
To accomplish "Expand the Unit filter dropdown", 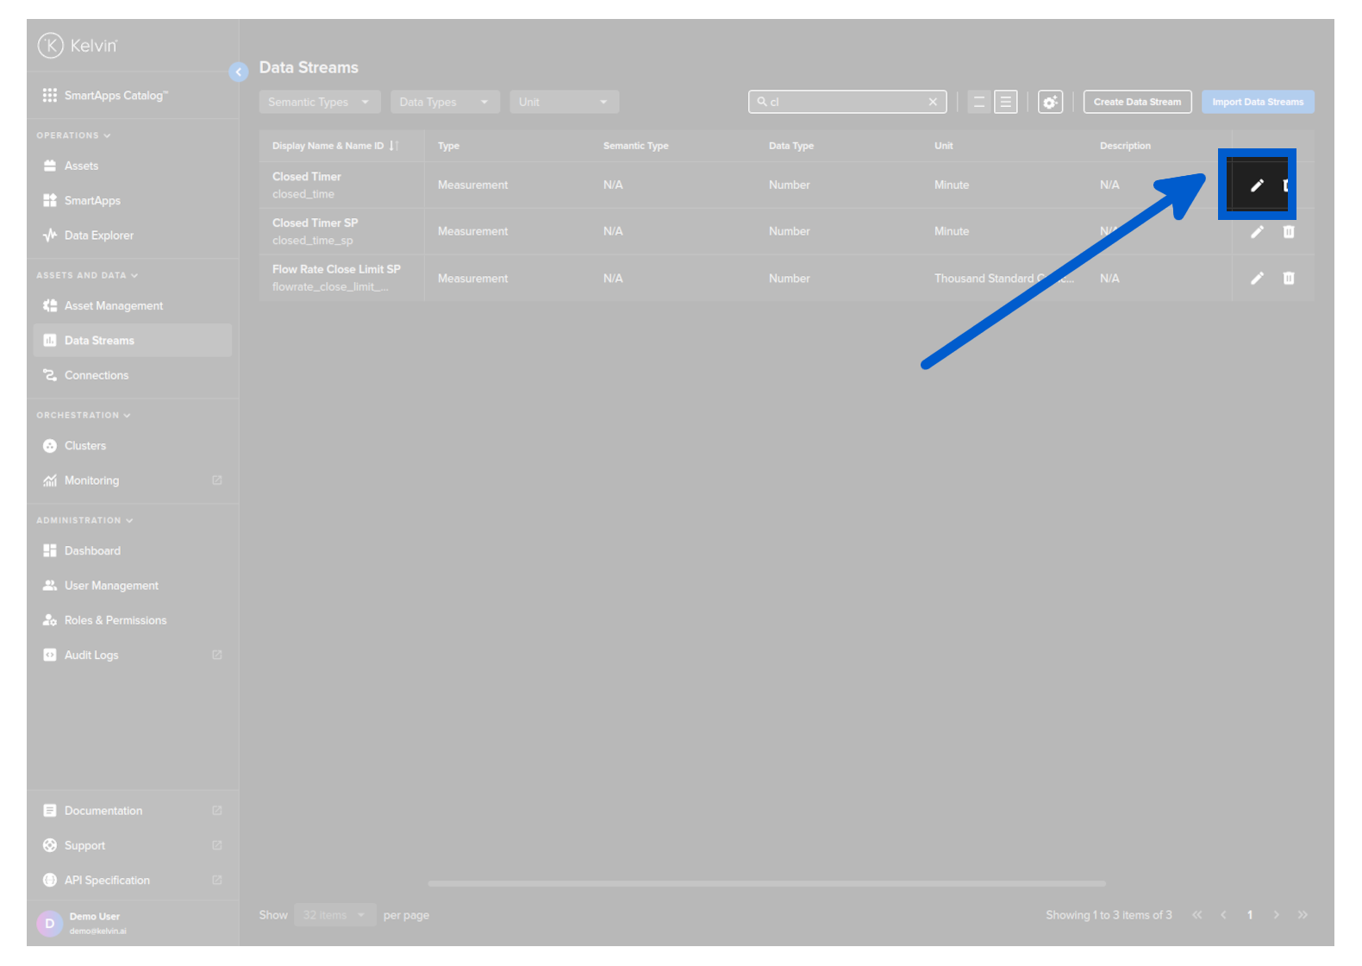I will coord(564,102).
